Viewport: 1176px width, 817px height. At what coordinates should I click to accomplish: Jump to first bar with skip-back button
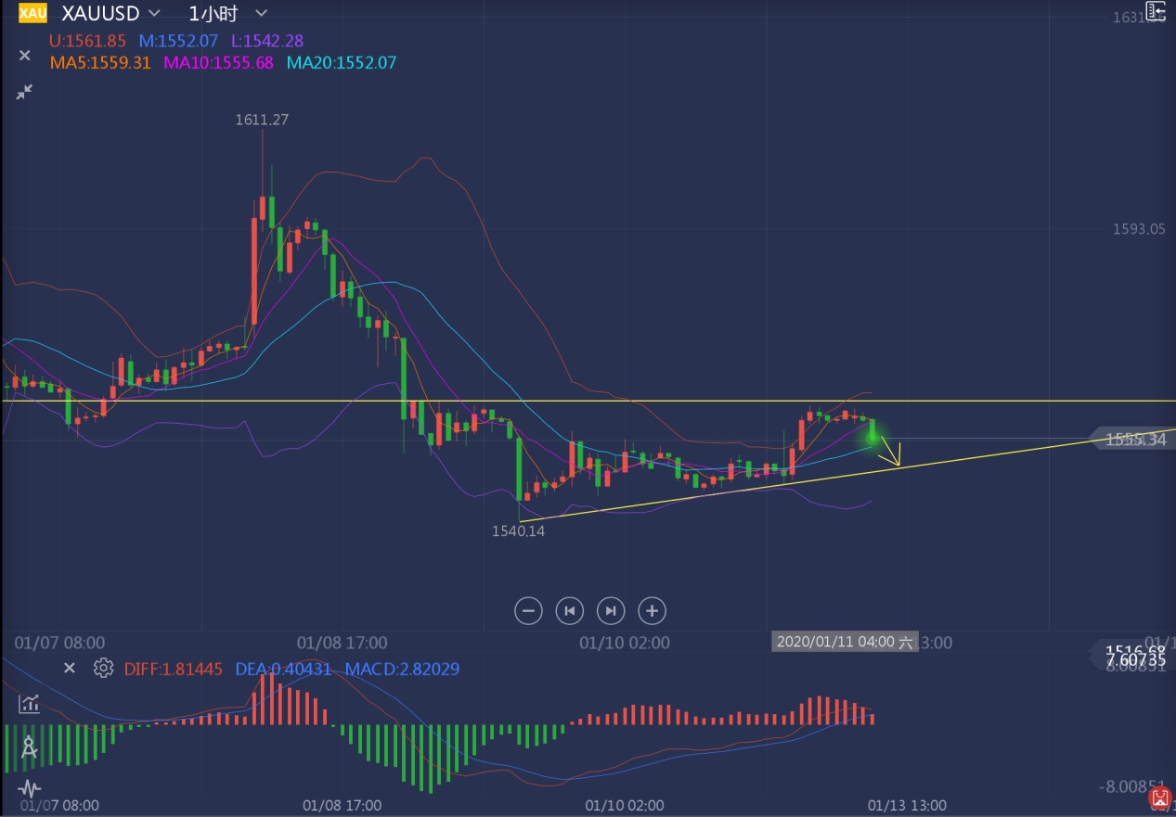[569, 610]
